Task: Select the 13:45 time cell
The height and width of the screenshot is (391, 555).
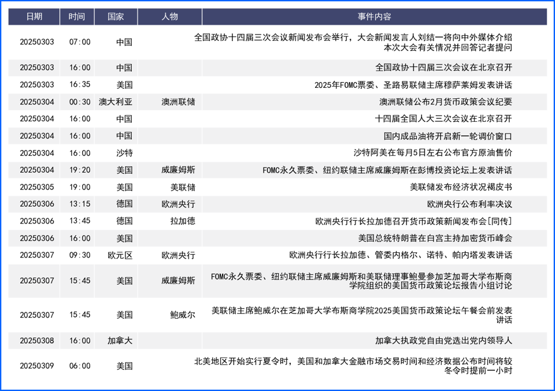Action: coord(80,221)
